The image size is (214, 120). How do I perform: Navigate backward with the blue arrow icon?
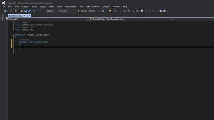click(5, 11)
